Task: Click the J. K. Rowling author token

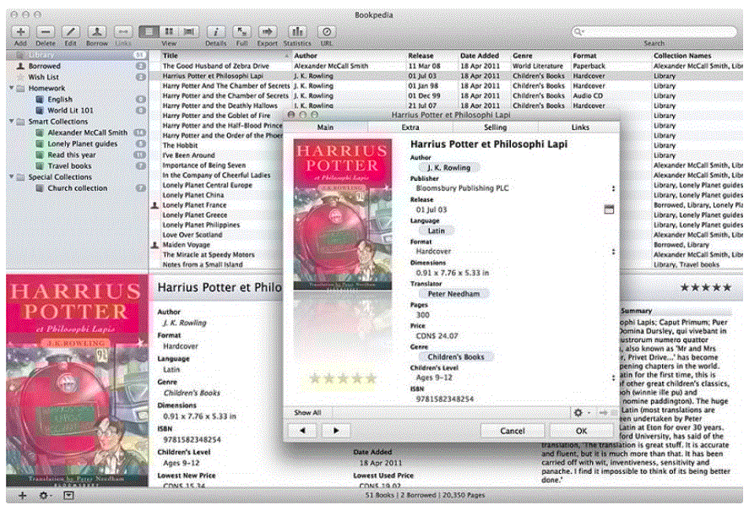Action: (x=448, y=168)
